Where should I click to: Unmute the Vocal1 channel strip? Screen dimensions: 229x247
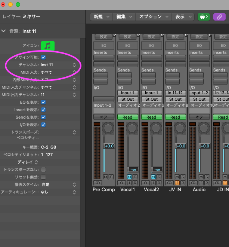[x=129, y=177]
